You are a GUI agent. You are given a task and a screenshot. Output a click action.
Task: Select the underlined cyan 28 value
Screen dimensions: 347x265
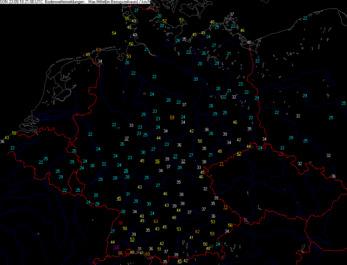click(126, 171)
